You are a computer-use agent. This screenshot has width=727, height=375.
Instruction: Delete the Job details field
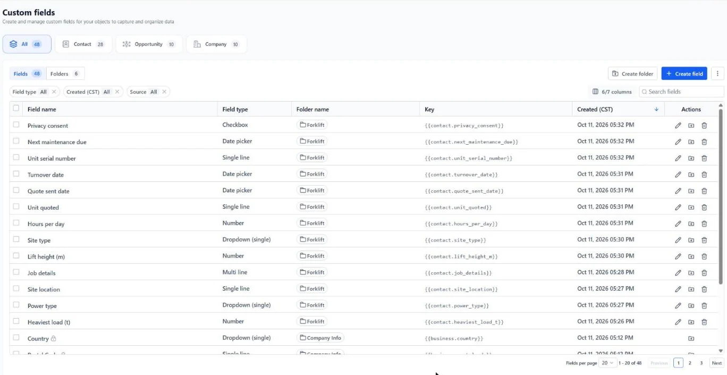[704, 273]
